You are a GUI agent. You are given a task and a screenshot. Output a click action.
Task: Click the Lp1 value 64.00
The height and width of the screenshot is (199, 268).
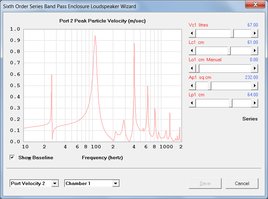pos(253,95)
